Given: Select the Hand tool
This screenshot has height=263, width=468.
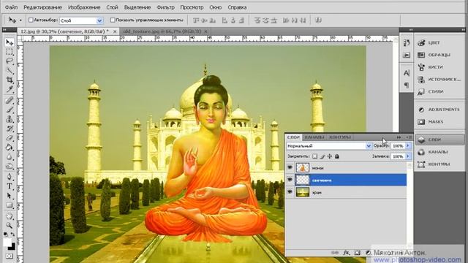Looking at the screenshot, I should [x=10, y=216].
